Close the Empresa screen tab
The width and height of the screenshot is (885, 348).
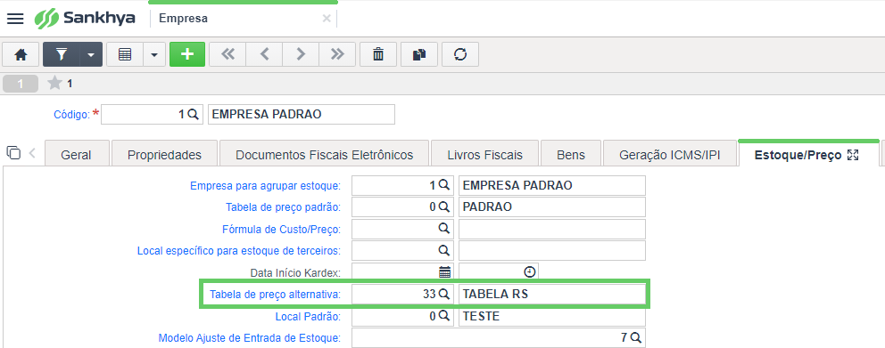point(327,19)
